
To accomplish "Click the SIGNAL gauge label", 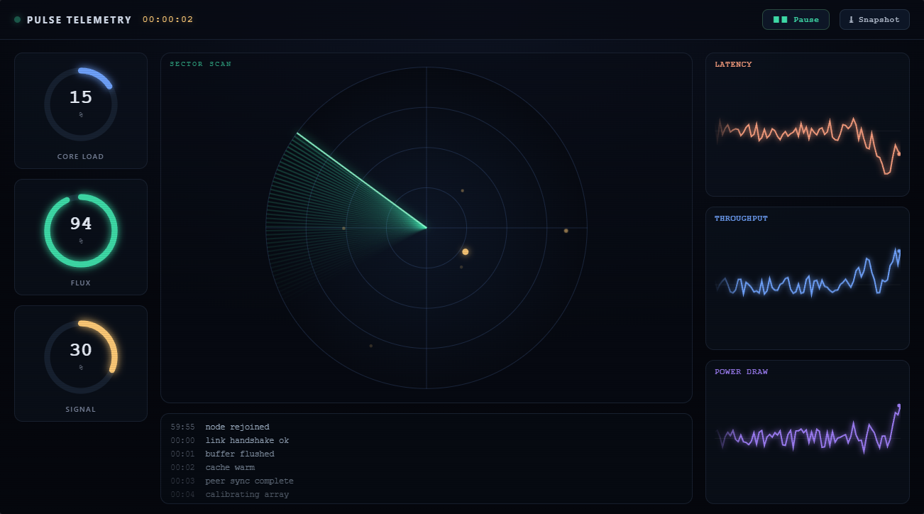I will click(x=81, y=410).
